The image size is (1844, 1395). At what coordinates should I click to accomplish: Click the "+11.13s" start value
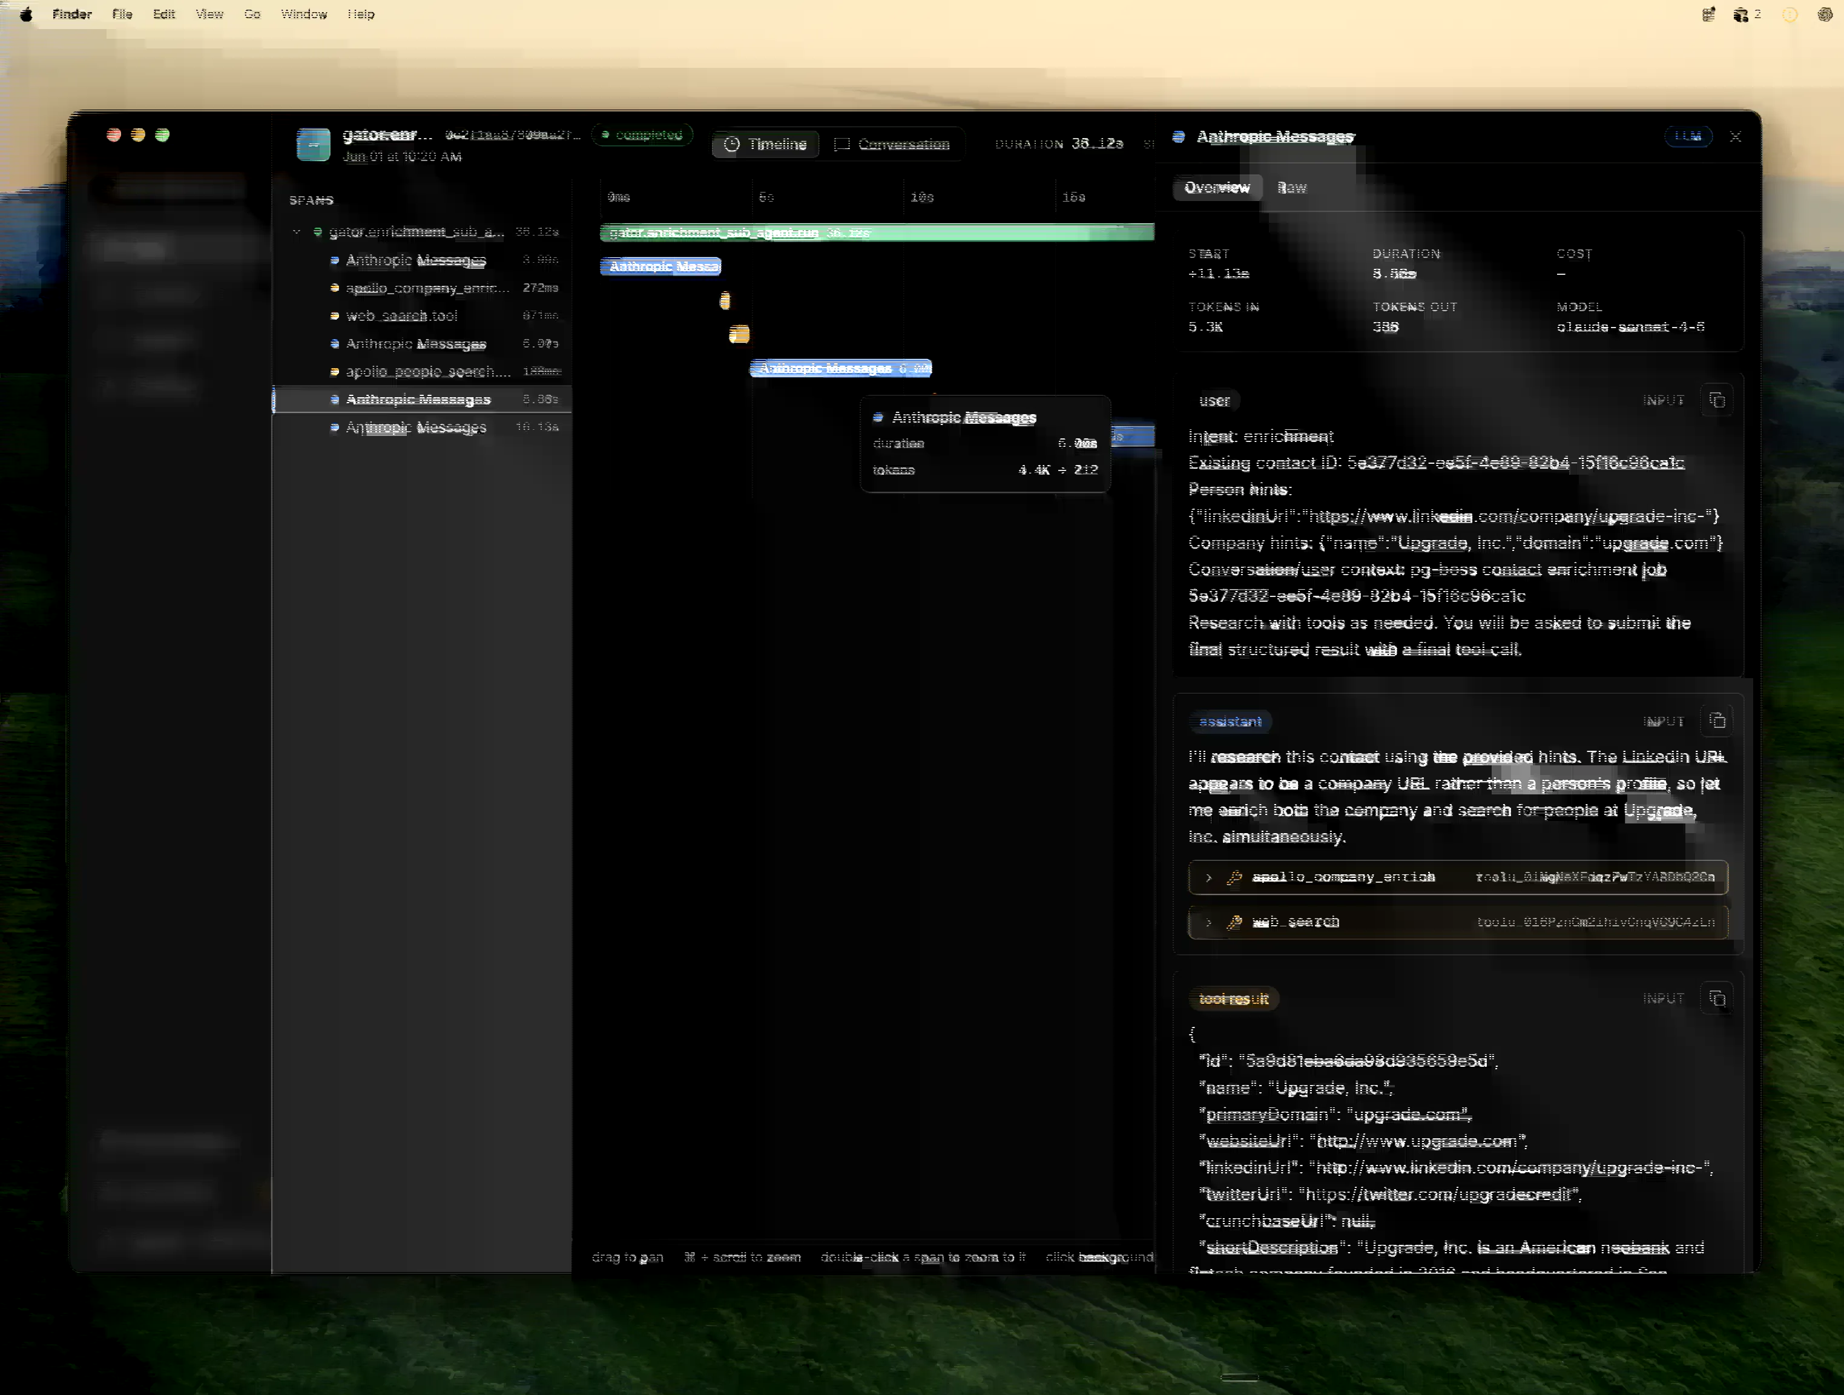[1218, 274]
